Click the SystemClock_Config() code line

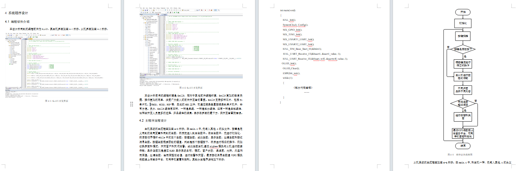coord(295,25)
